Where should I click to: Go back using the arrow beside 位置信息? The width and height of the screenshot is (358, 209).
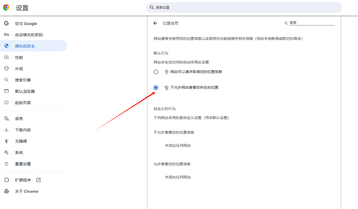155,23
